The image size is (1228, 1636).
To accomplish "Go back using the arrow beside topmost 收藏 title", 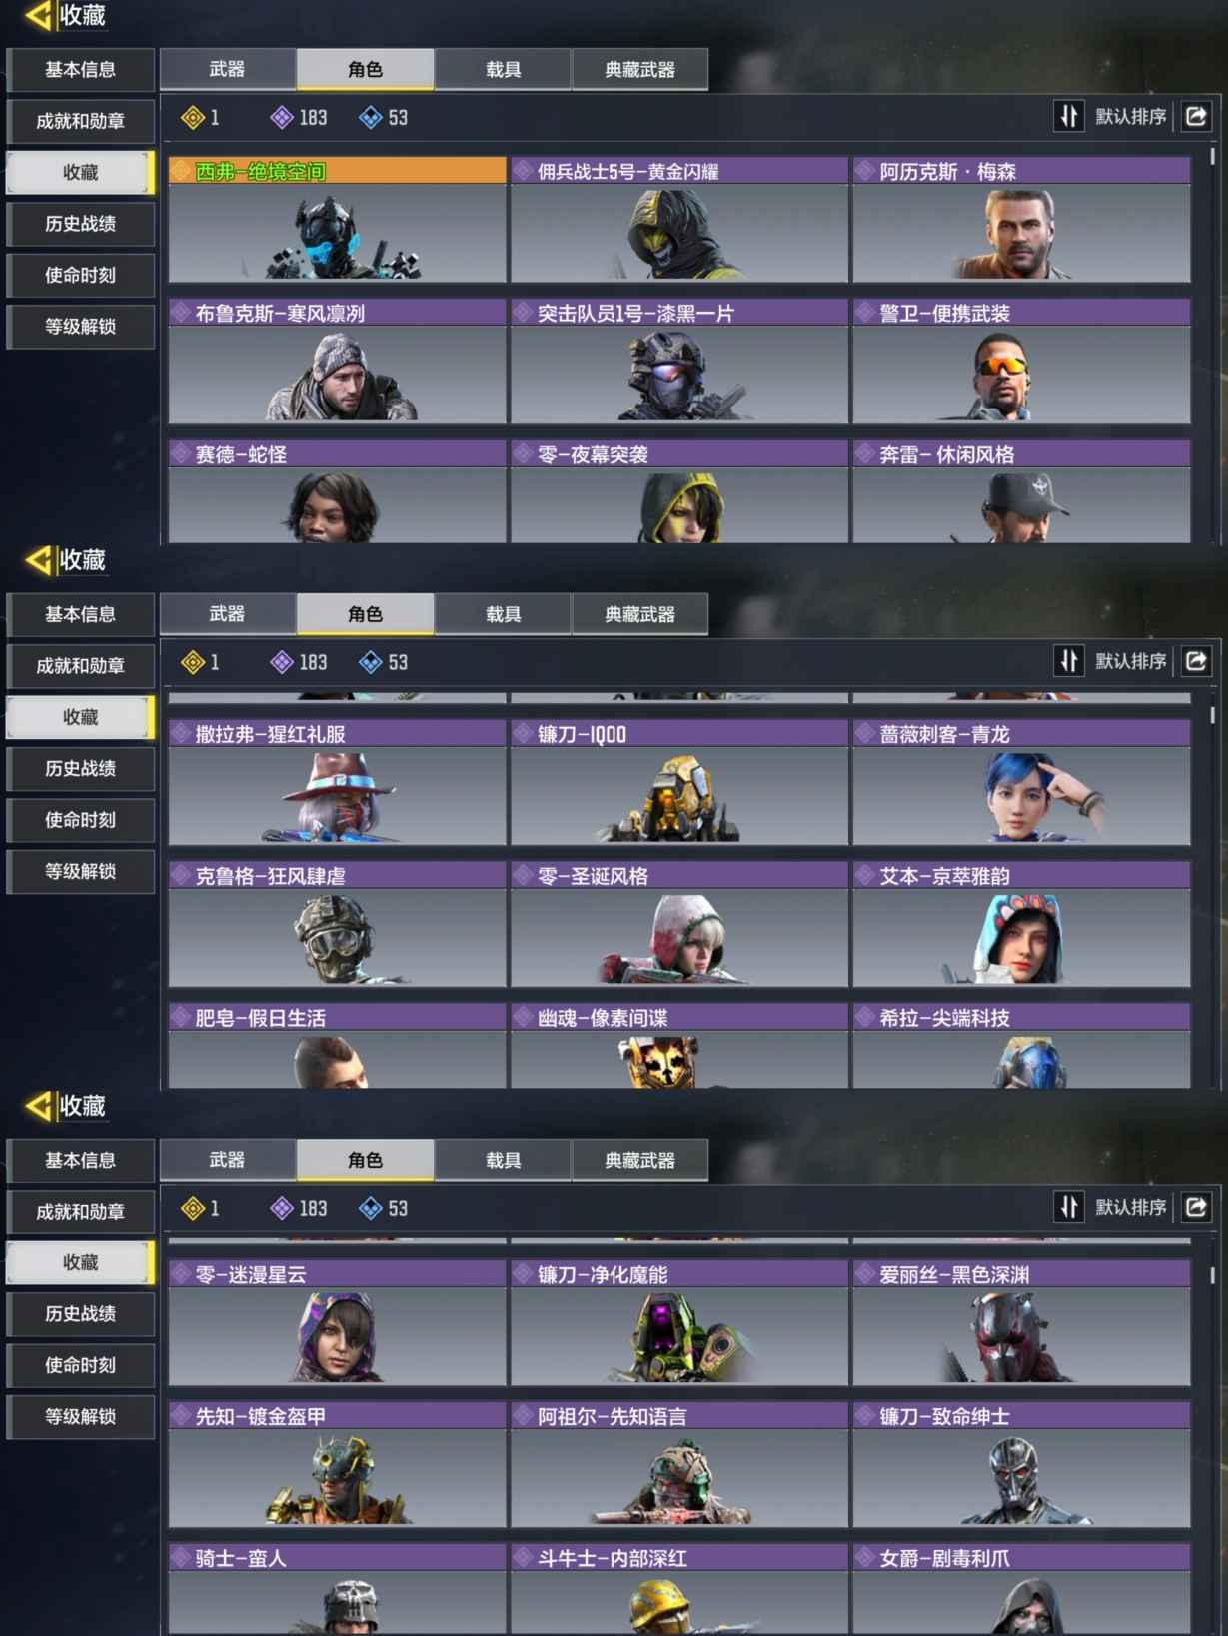I will 38,15.
